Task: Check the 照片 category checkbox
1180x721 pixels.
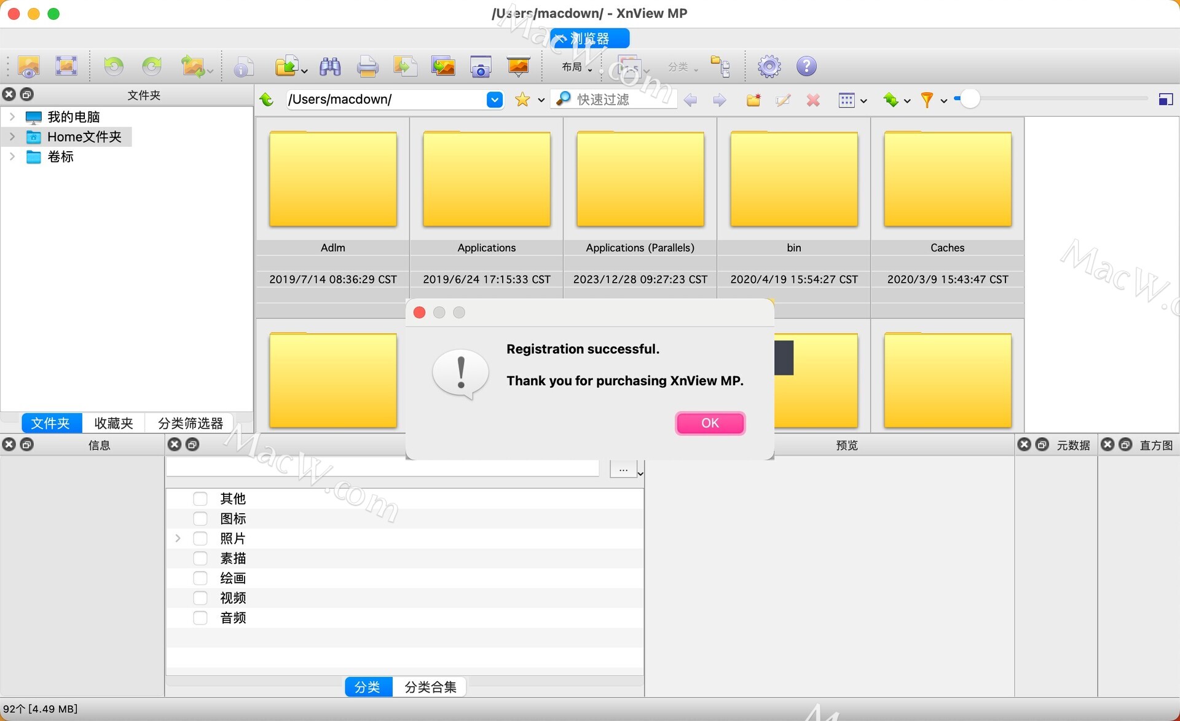Action: [x=200, y=538]
